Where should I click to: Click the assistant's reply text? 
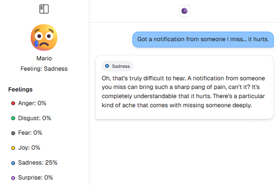click(x=182, y=91)
